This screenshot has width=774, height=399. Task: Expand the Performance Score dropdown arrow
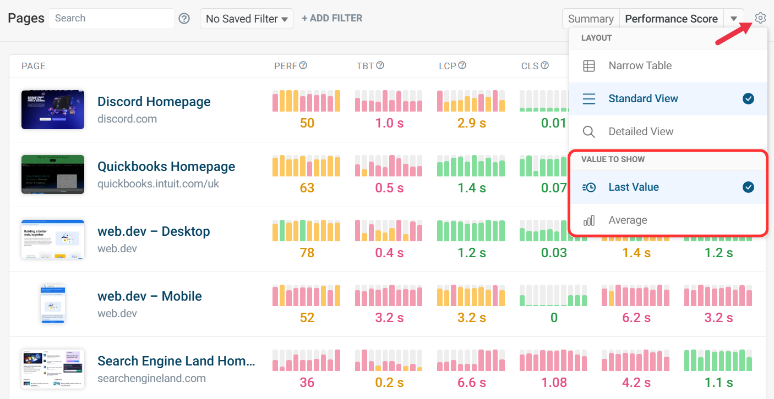click(734, 19)
